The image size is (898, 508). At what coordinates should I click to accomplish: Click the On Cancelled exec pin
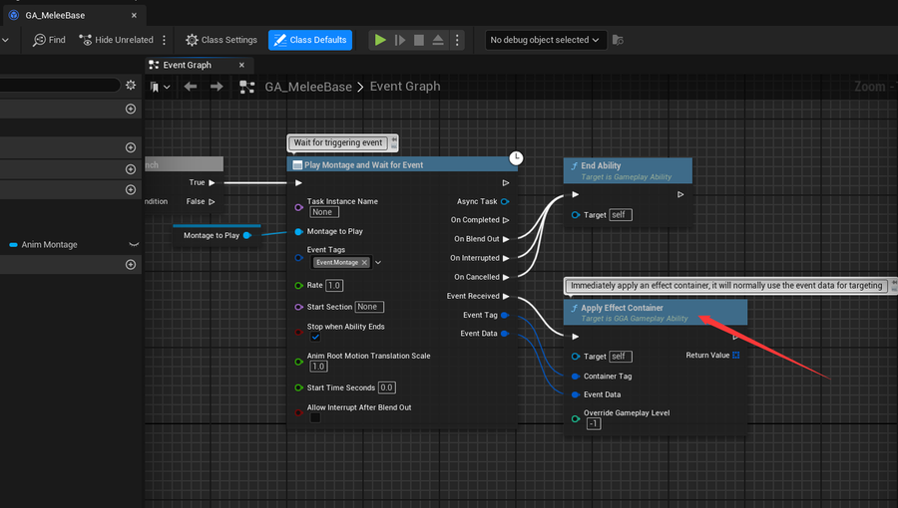pyautogui.click(x=506, y=277)
